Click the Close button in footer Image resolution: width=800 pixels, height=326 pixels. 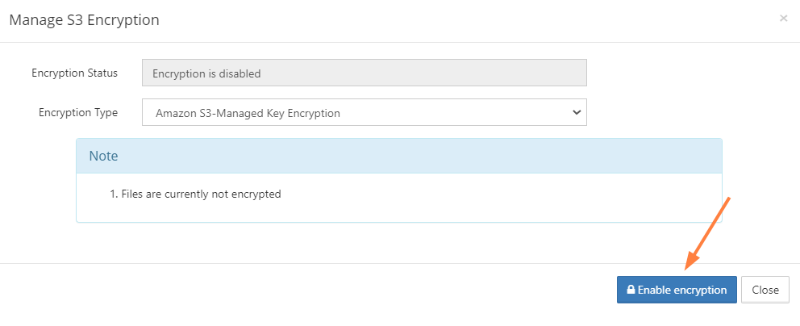pos(765,290)
